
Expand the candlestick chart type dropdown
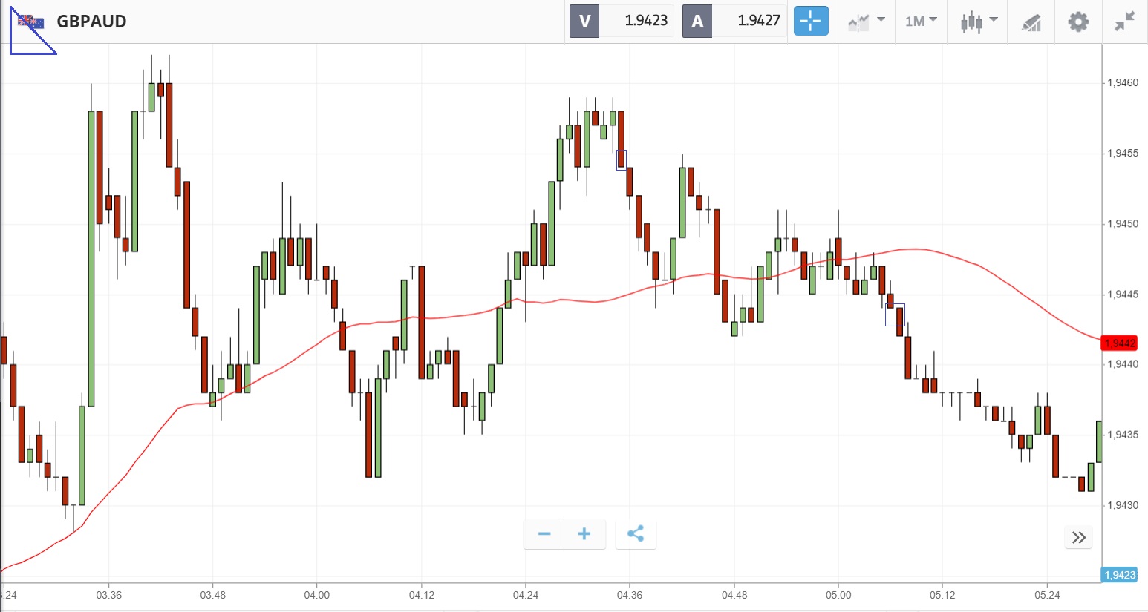pyautogui.click(x=979, y=22)
